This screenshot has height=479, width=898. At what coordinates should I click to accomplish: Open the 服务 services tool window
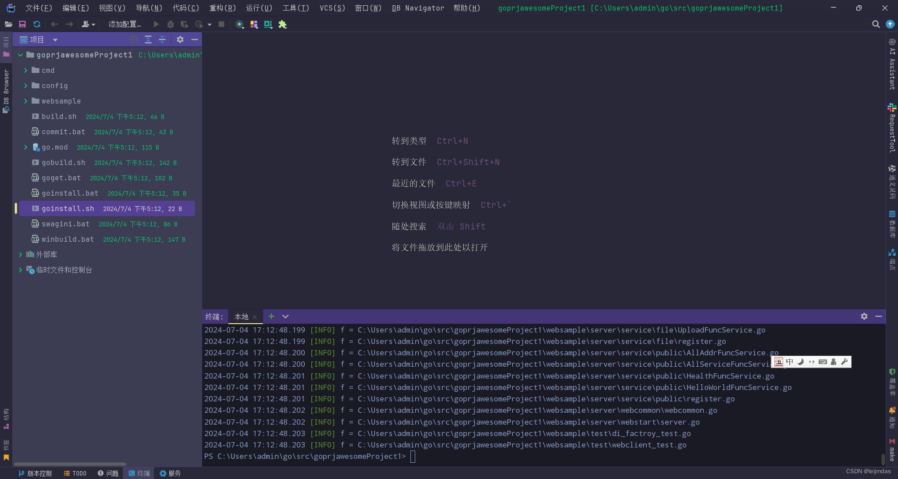pos(170,473)
